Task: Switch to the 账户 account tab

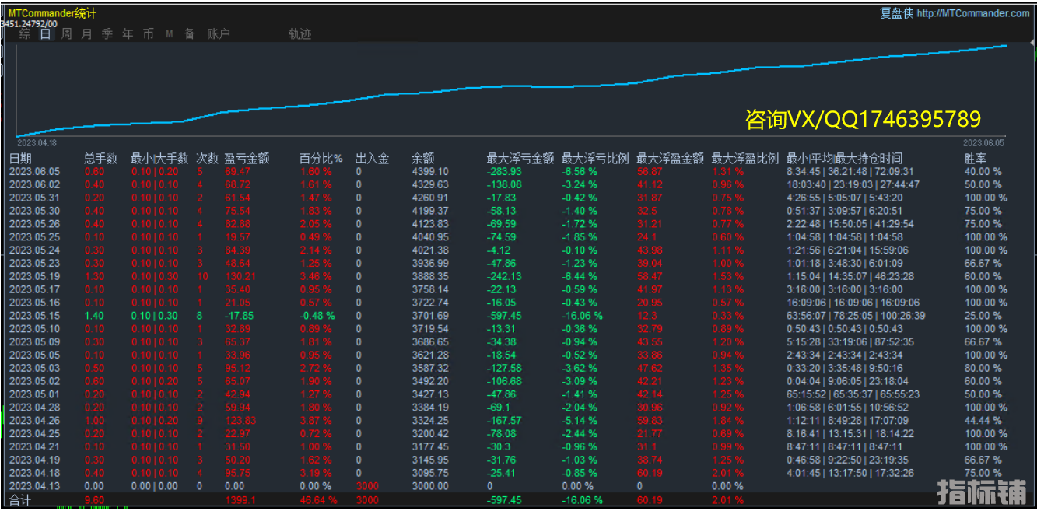Action: point(219,34)
